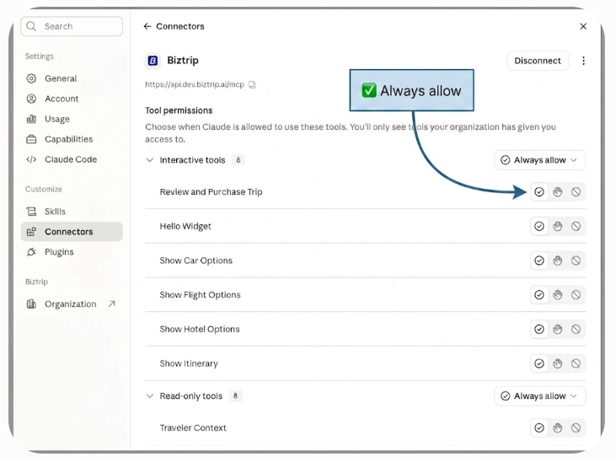Viewport: 616px width, 462px height.
Task: Open Read-only tools Always allow dropdown
Action: click(x=540, y=396)
